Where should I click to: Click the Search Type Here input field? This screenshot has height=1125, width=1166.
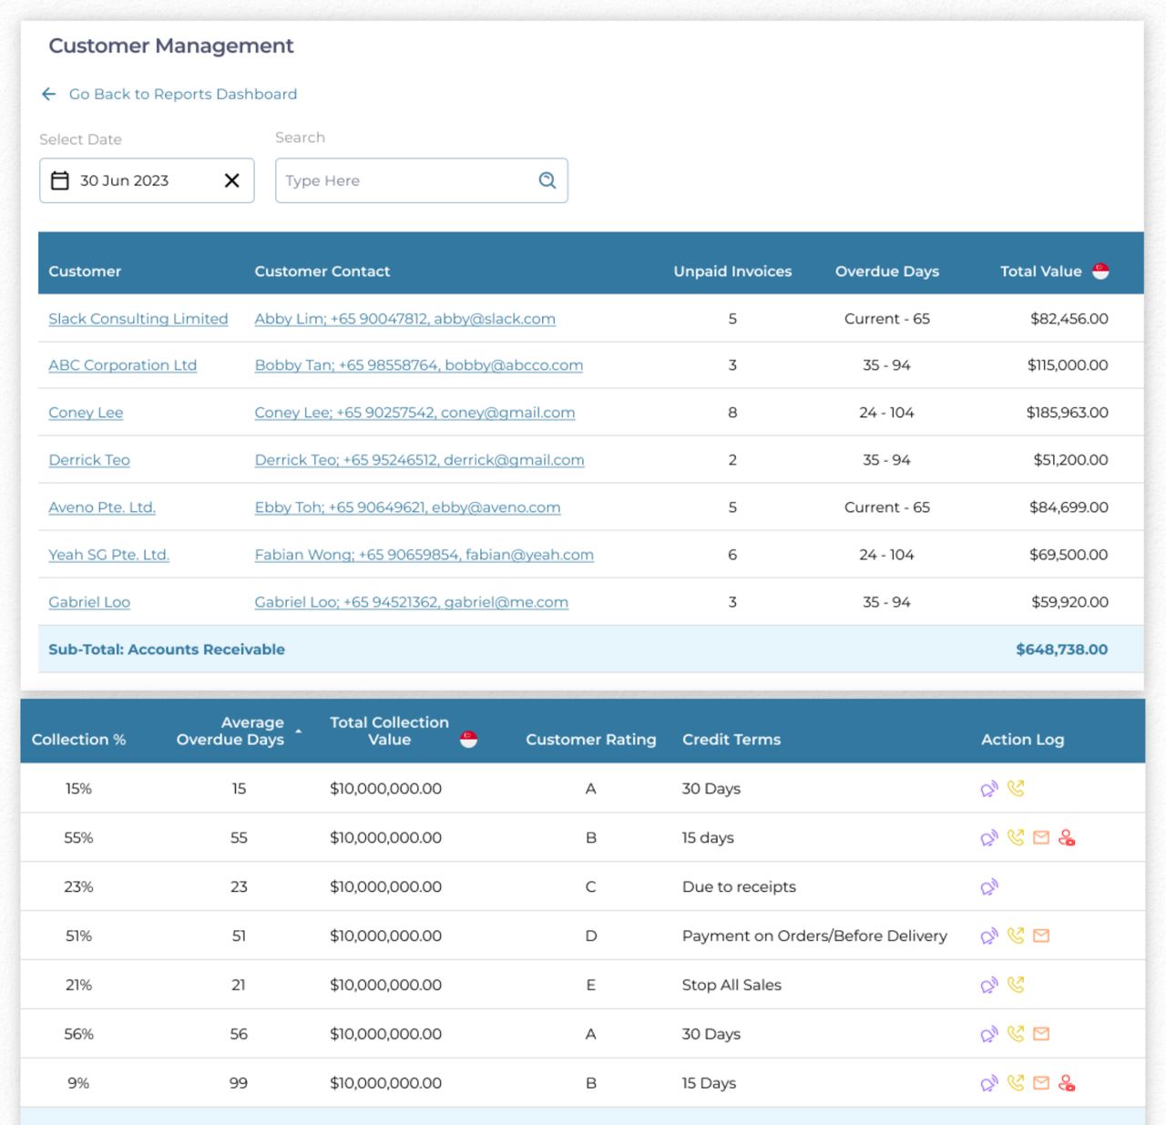[422, 180]
